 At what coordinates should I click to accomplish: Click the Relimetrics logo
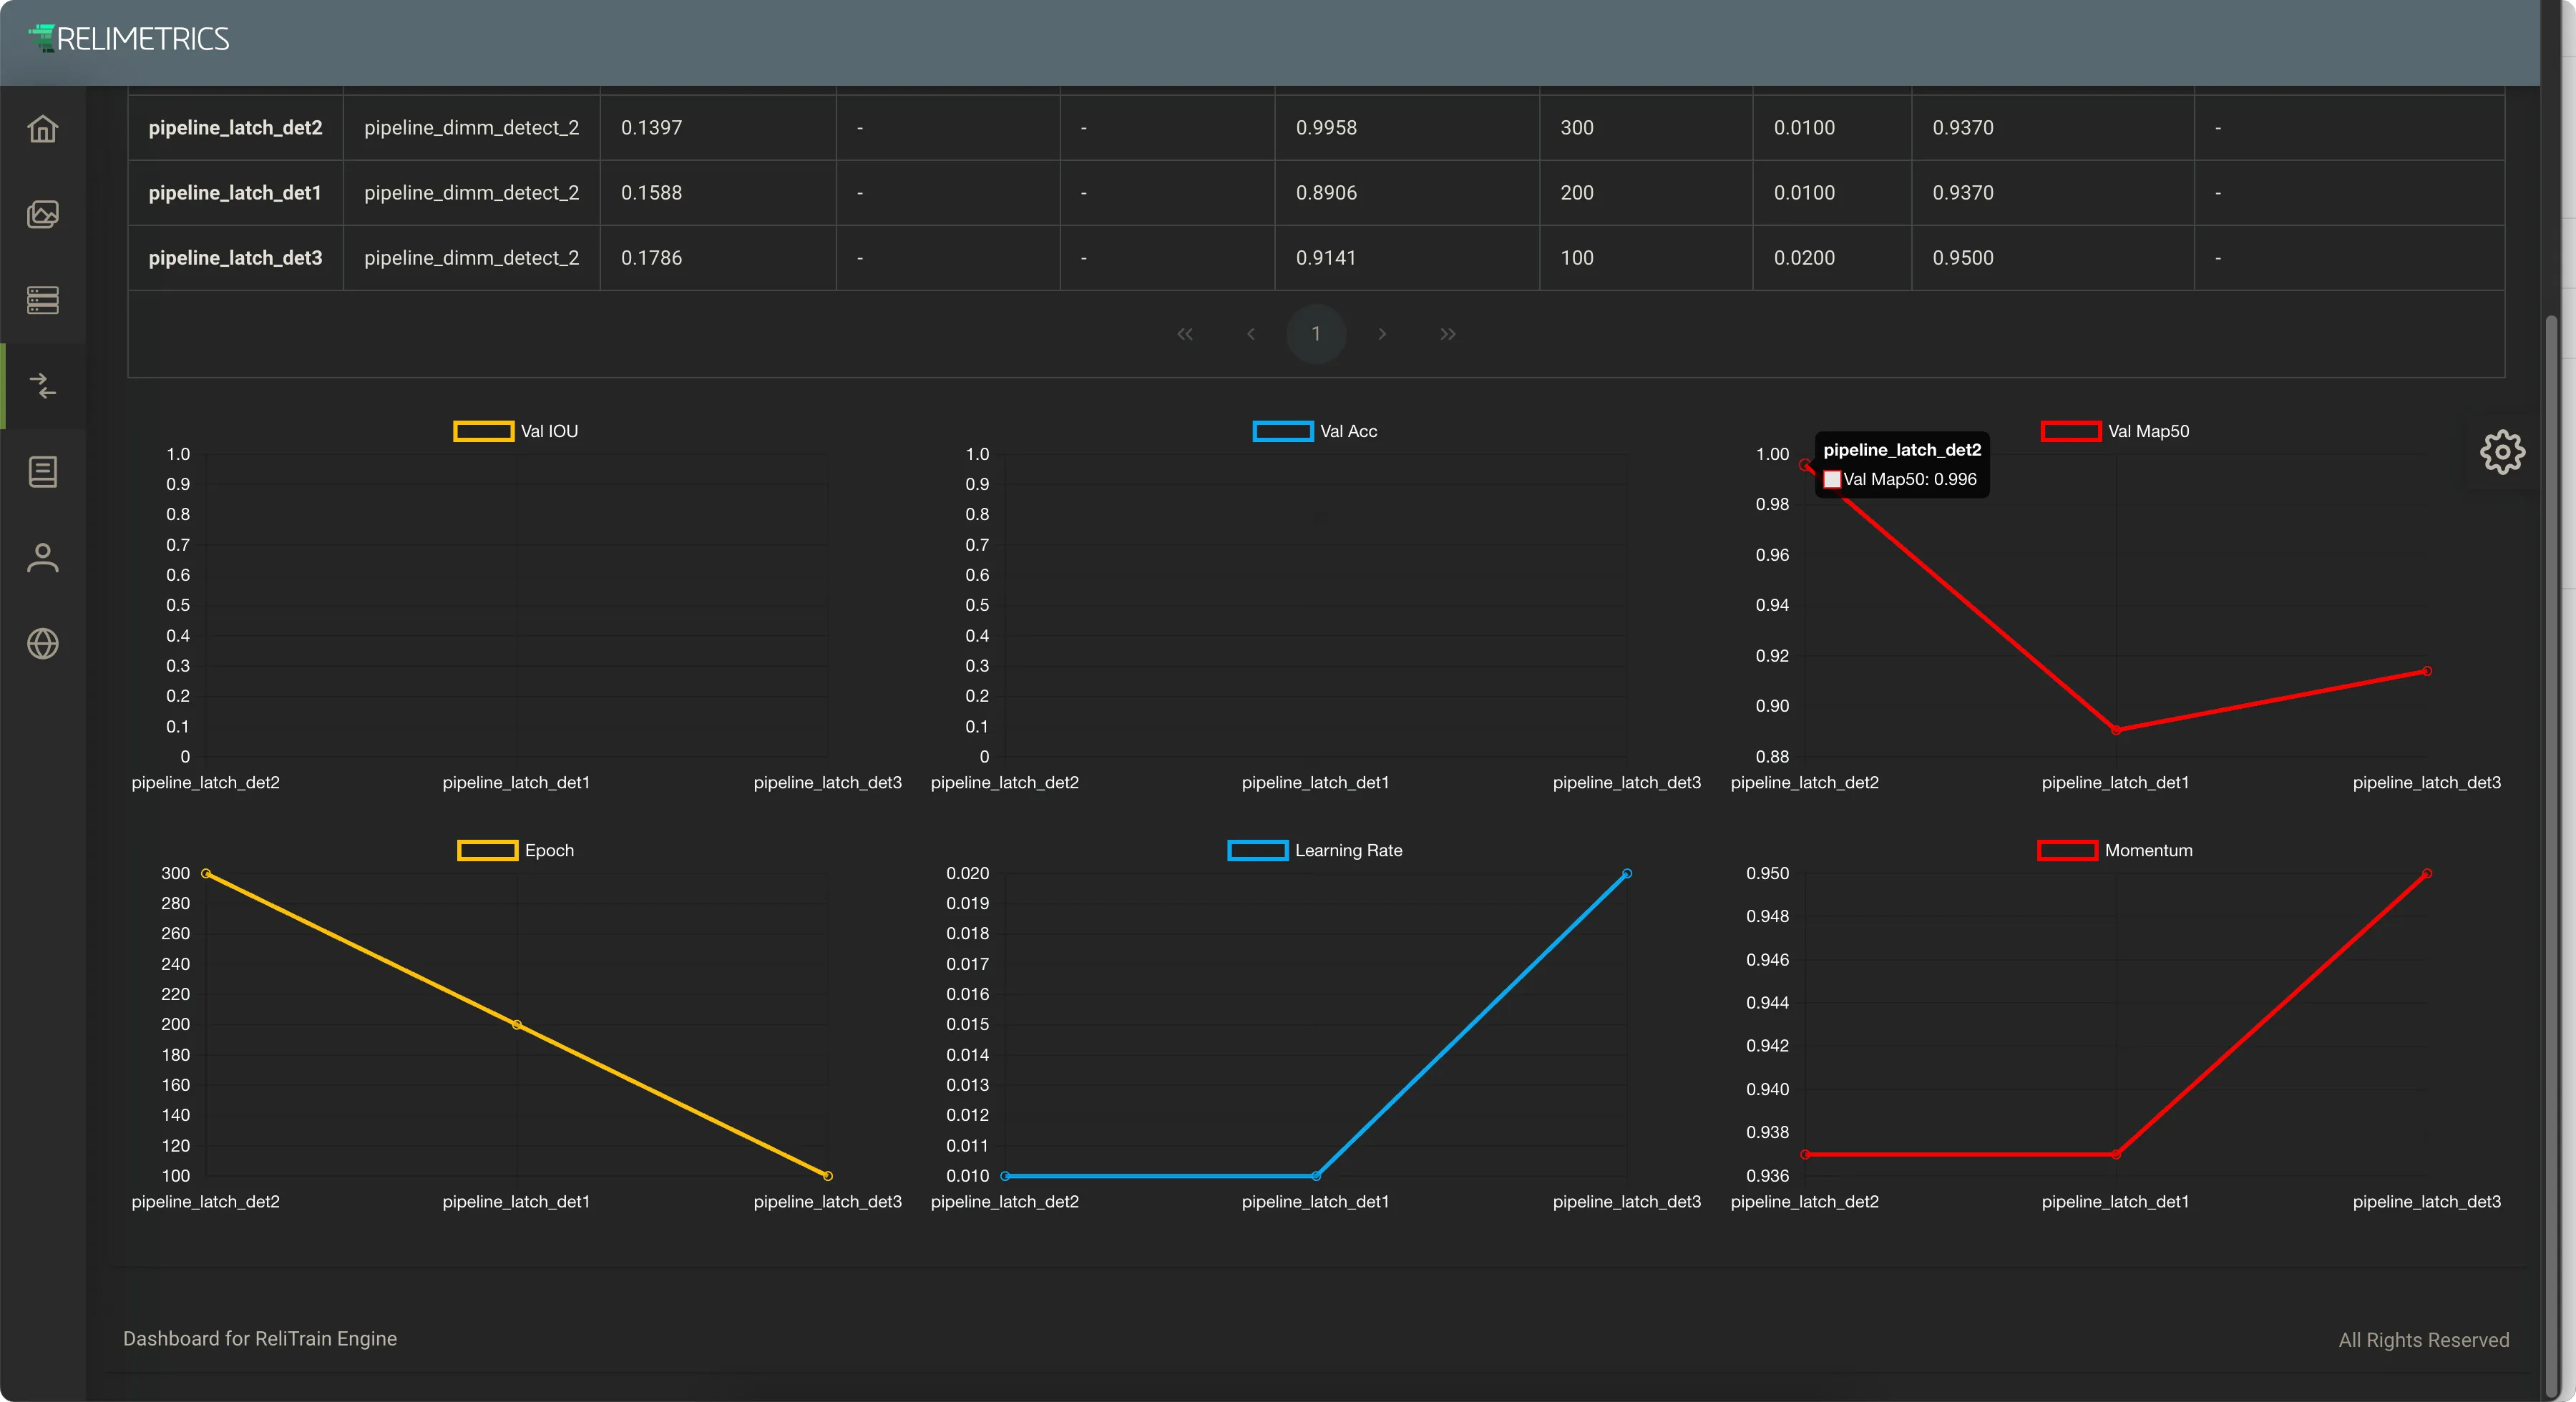pos(129,39)
